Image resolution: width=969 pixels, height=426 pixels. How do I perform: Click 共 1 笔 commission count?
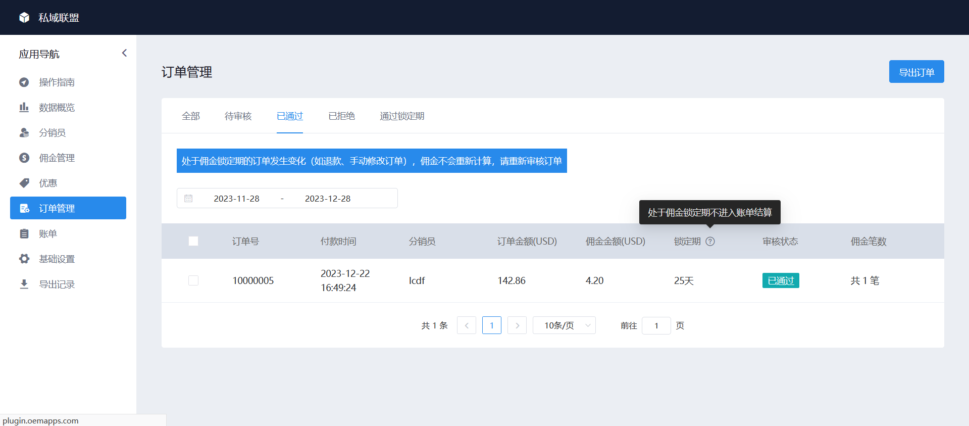(x=865, y=280)
